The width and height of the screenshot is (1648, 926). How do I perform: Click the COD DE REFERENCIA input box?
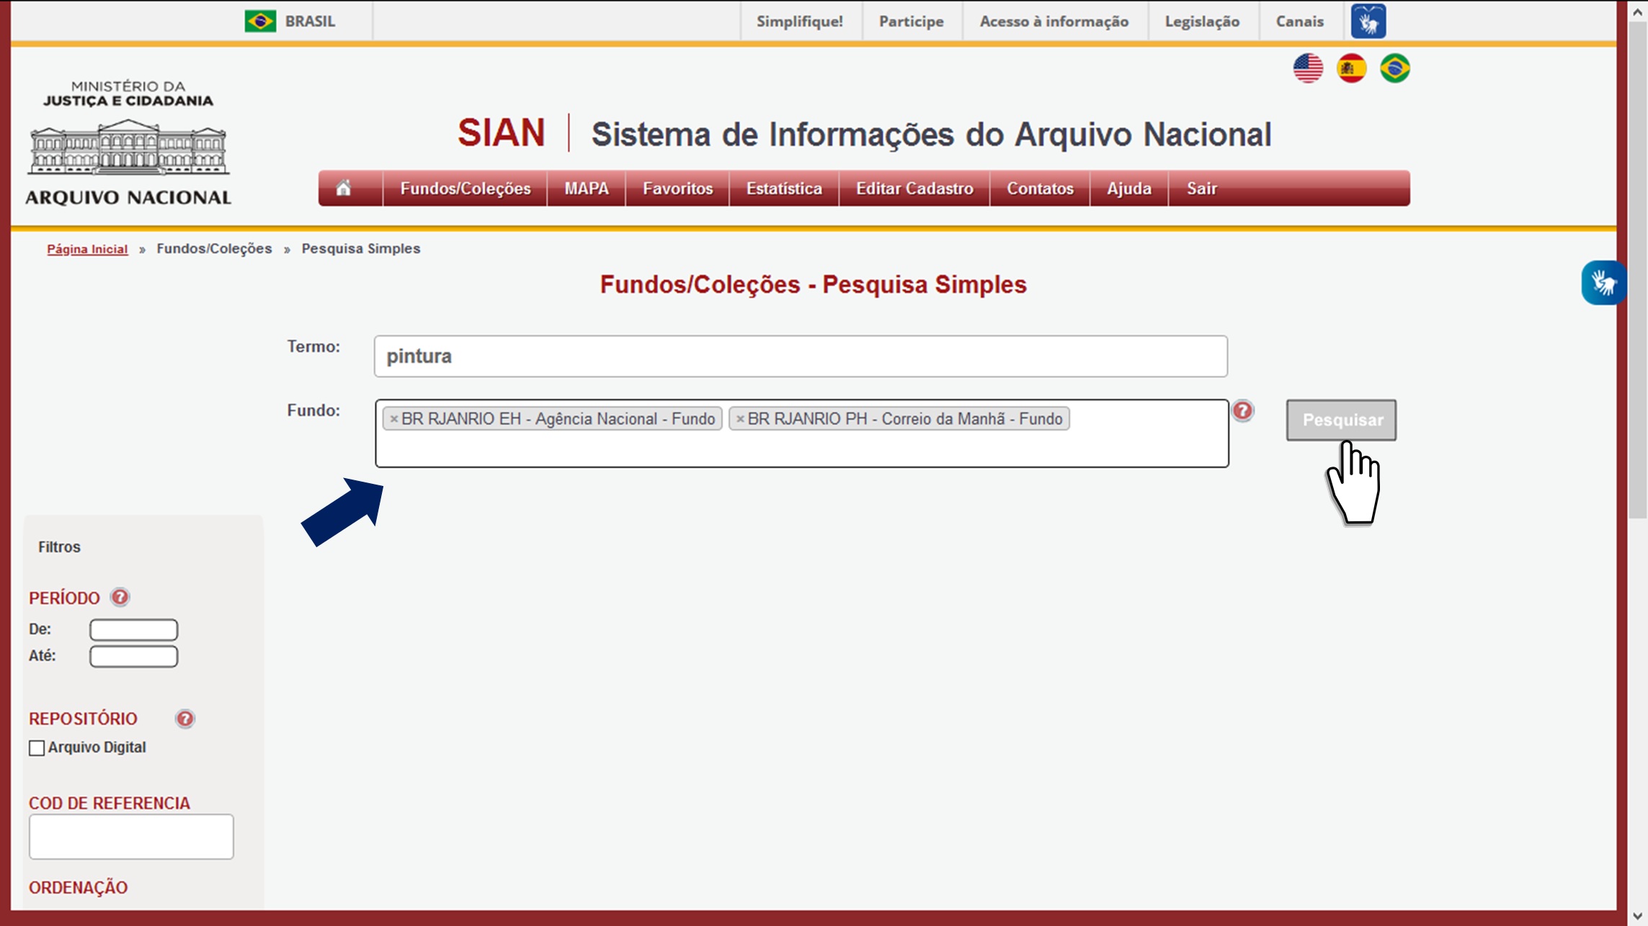pos(130,835)
